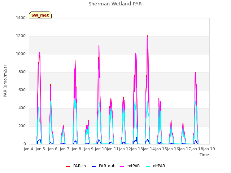This screenshot has height=173, width=231.
Task: Click the red PAR_in legend swatch
Action: tap(68, 167)
